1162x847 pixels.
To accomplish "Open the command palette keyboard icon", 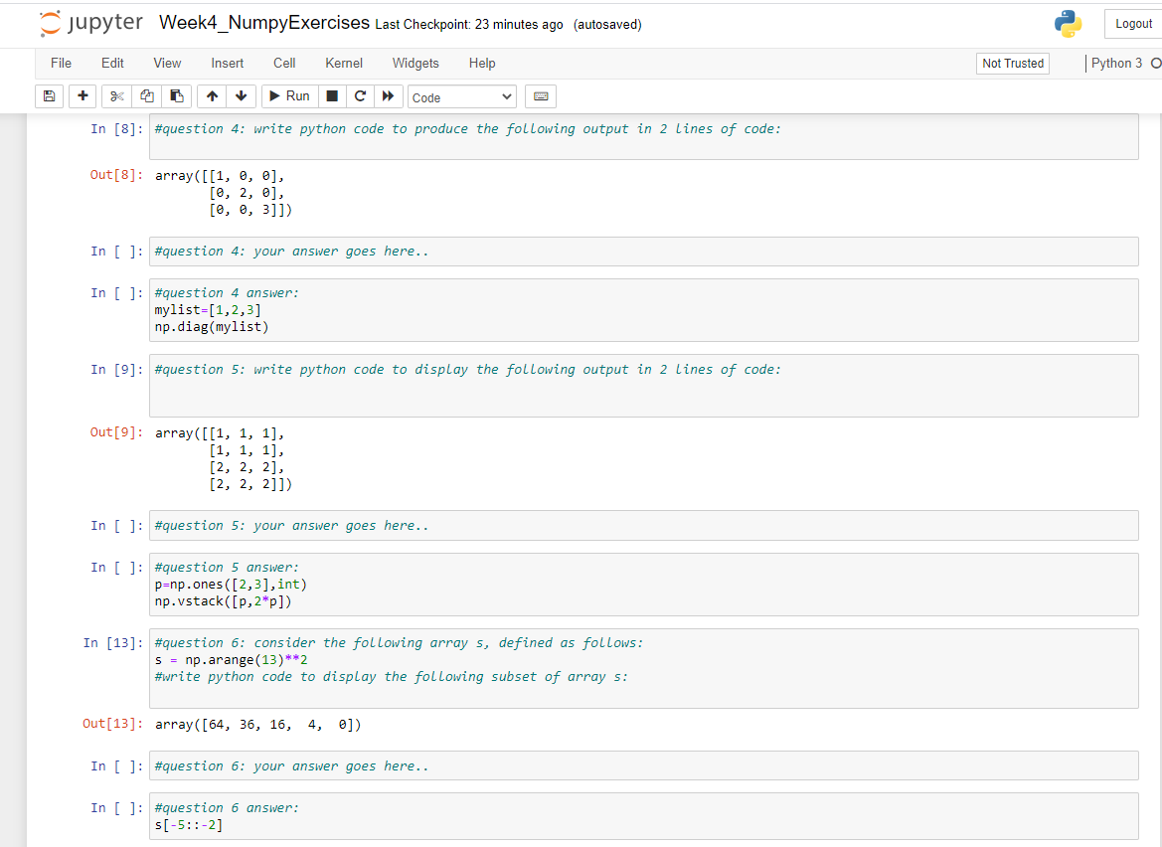I will pyautogui.click(x=541, y=96).
